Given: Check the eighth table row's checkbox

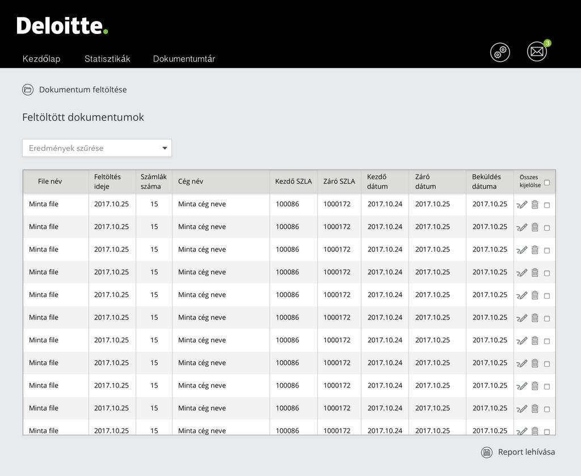Looking at the screenshot, I should pos(547,364).
